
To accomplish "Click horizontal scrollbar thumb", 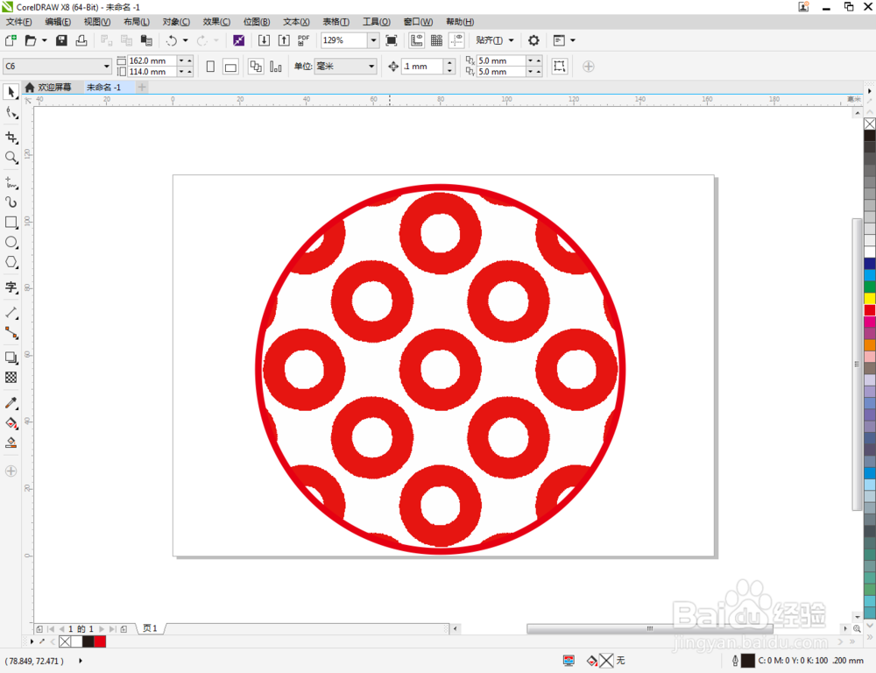I will [649, 629].
